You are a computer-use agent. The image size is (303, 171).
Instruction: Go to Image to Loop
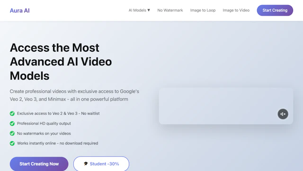pos(203,10)
